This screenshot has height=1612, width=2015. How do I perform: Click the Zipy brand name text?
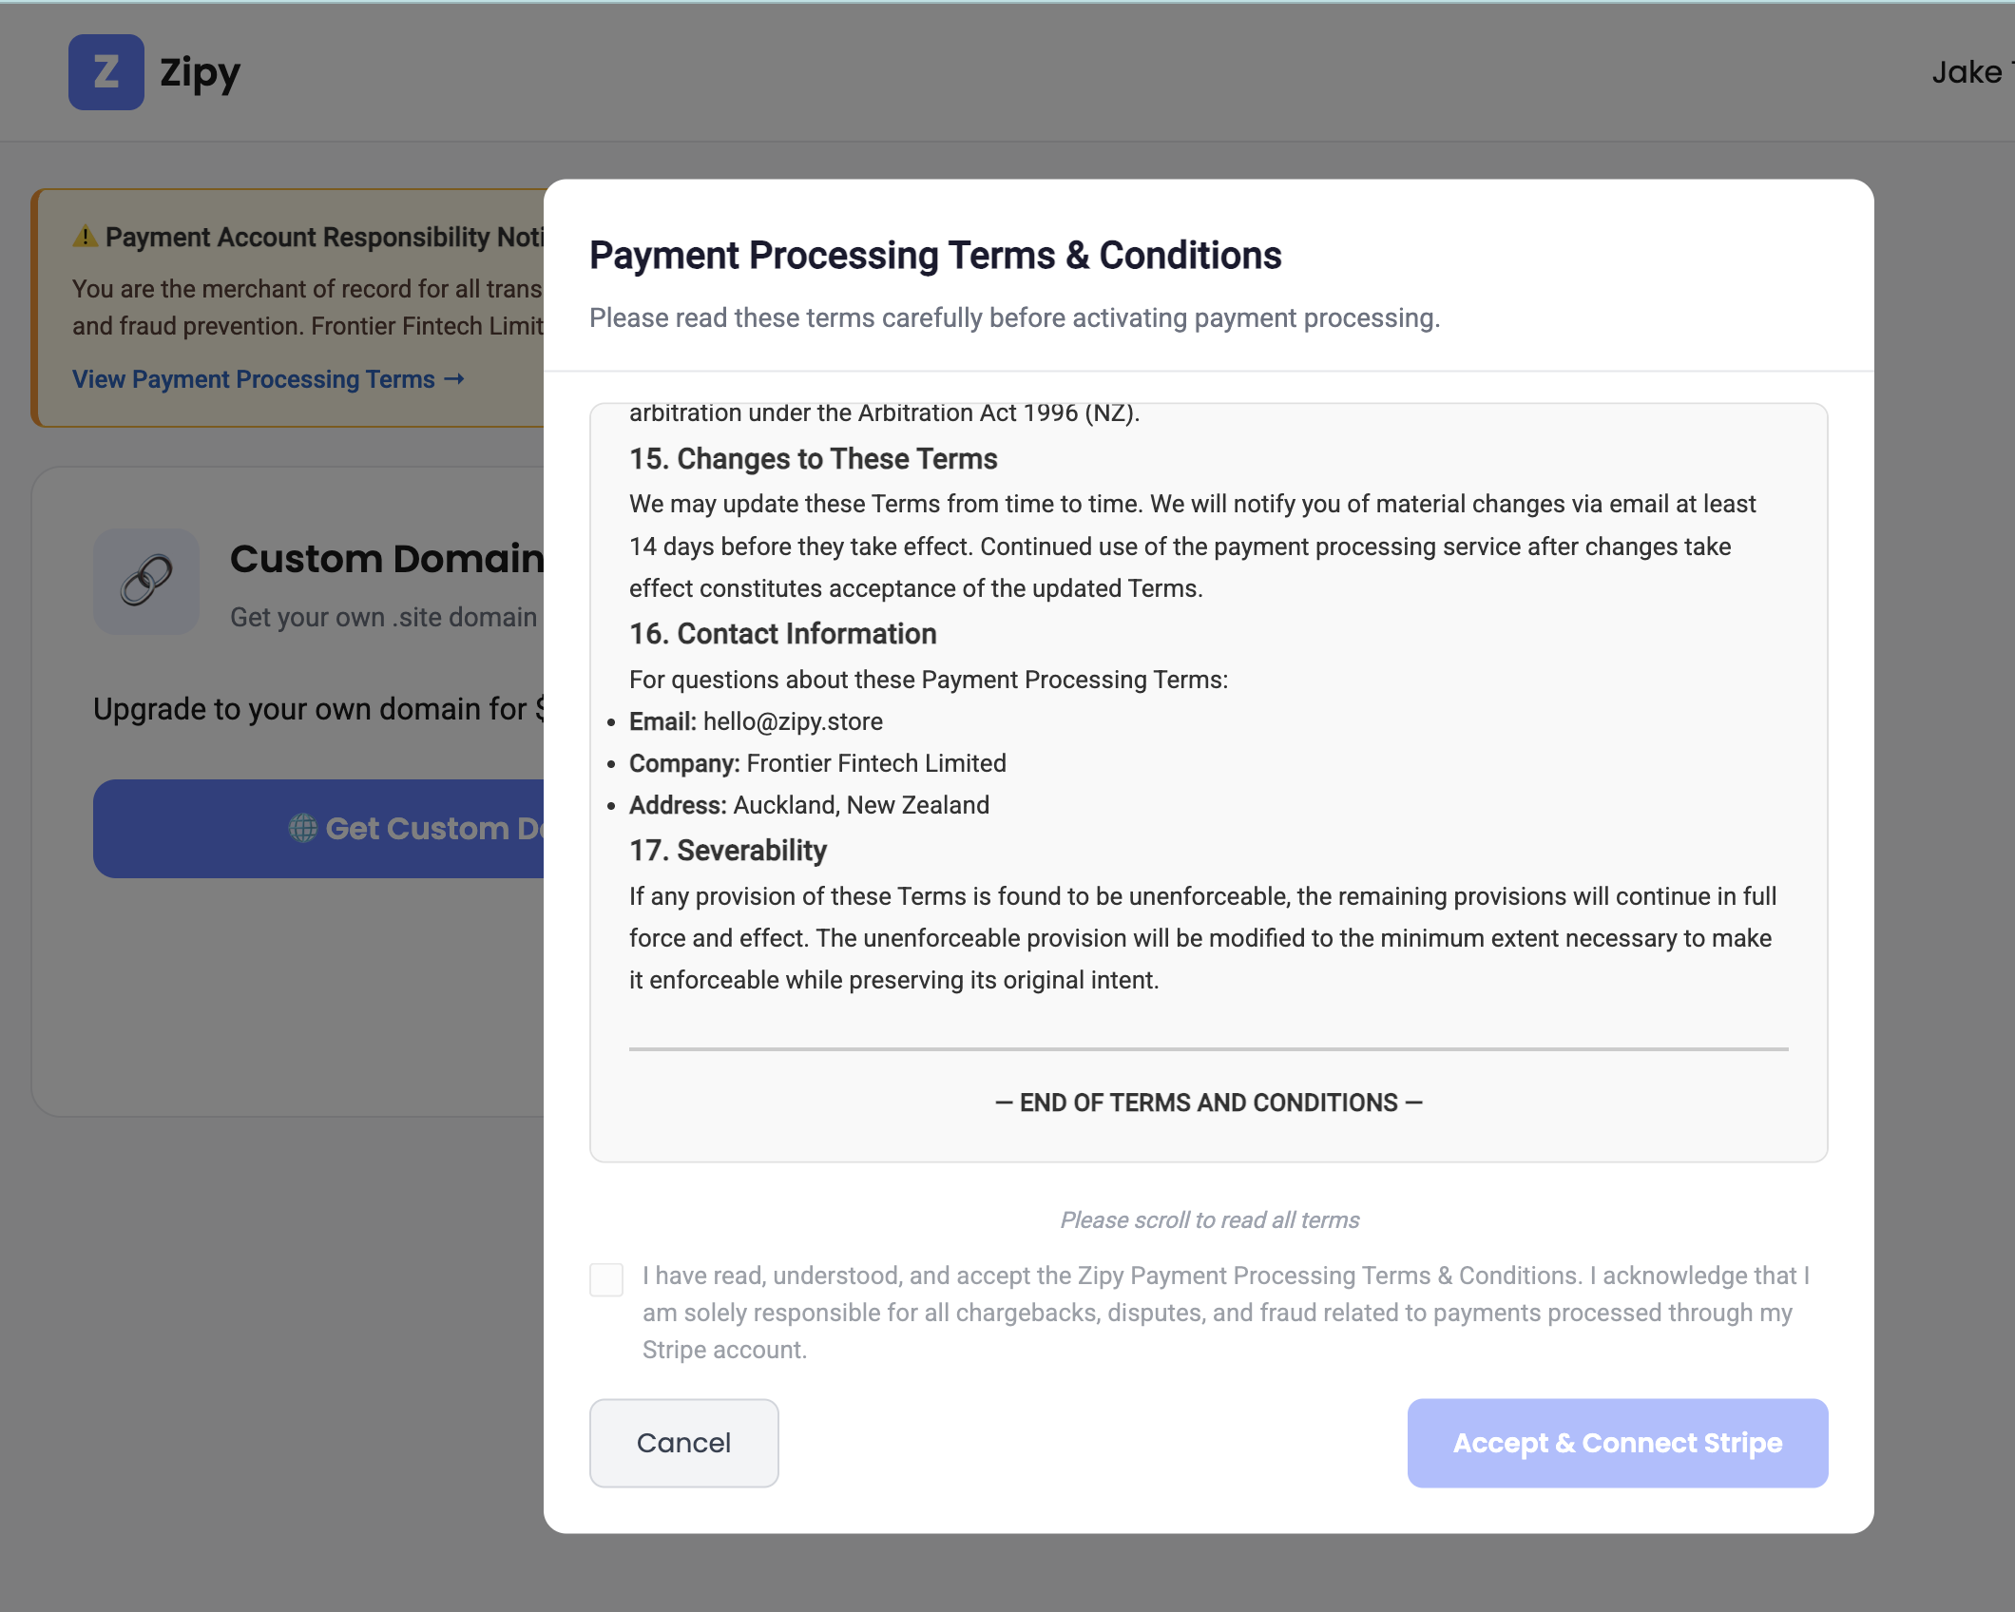coord(200,72)
